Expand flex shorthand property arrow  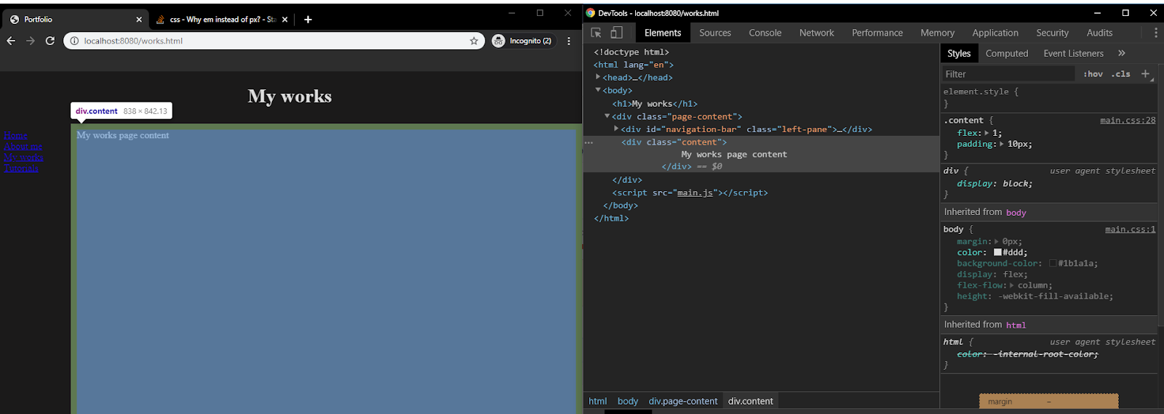click(986, 133)
